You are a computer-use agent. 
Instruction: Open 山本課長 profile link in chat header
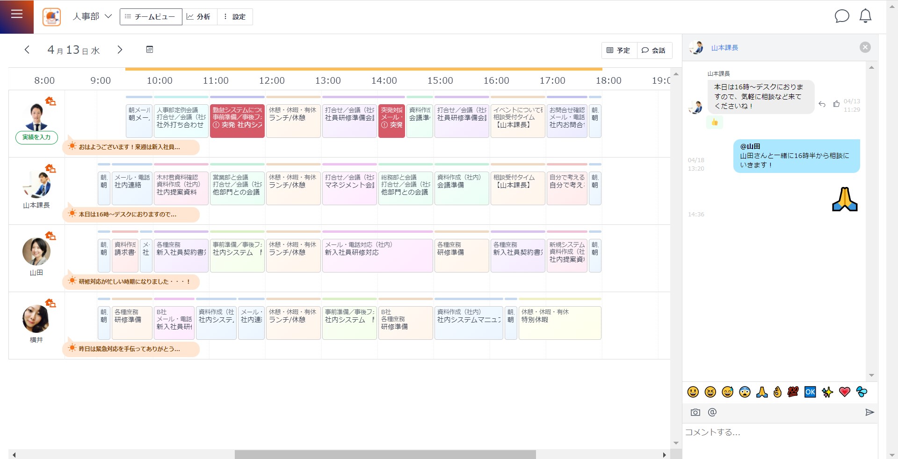[x=724, y=48]
